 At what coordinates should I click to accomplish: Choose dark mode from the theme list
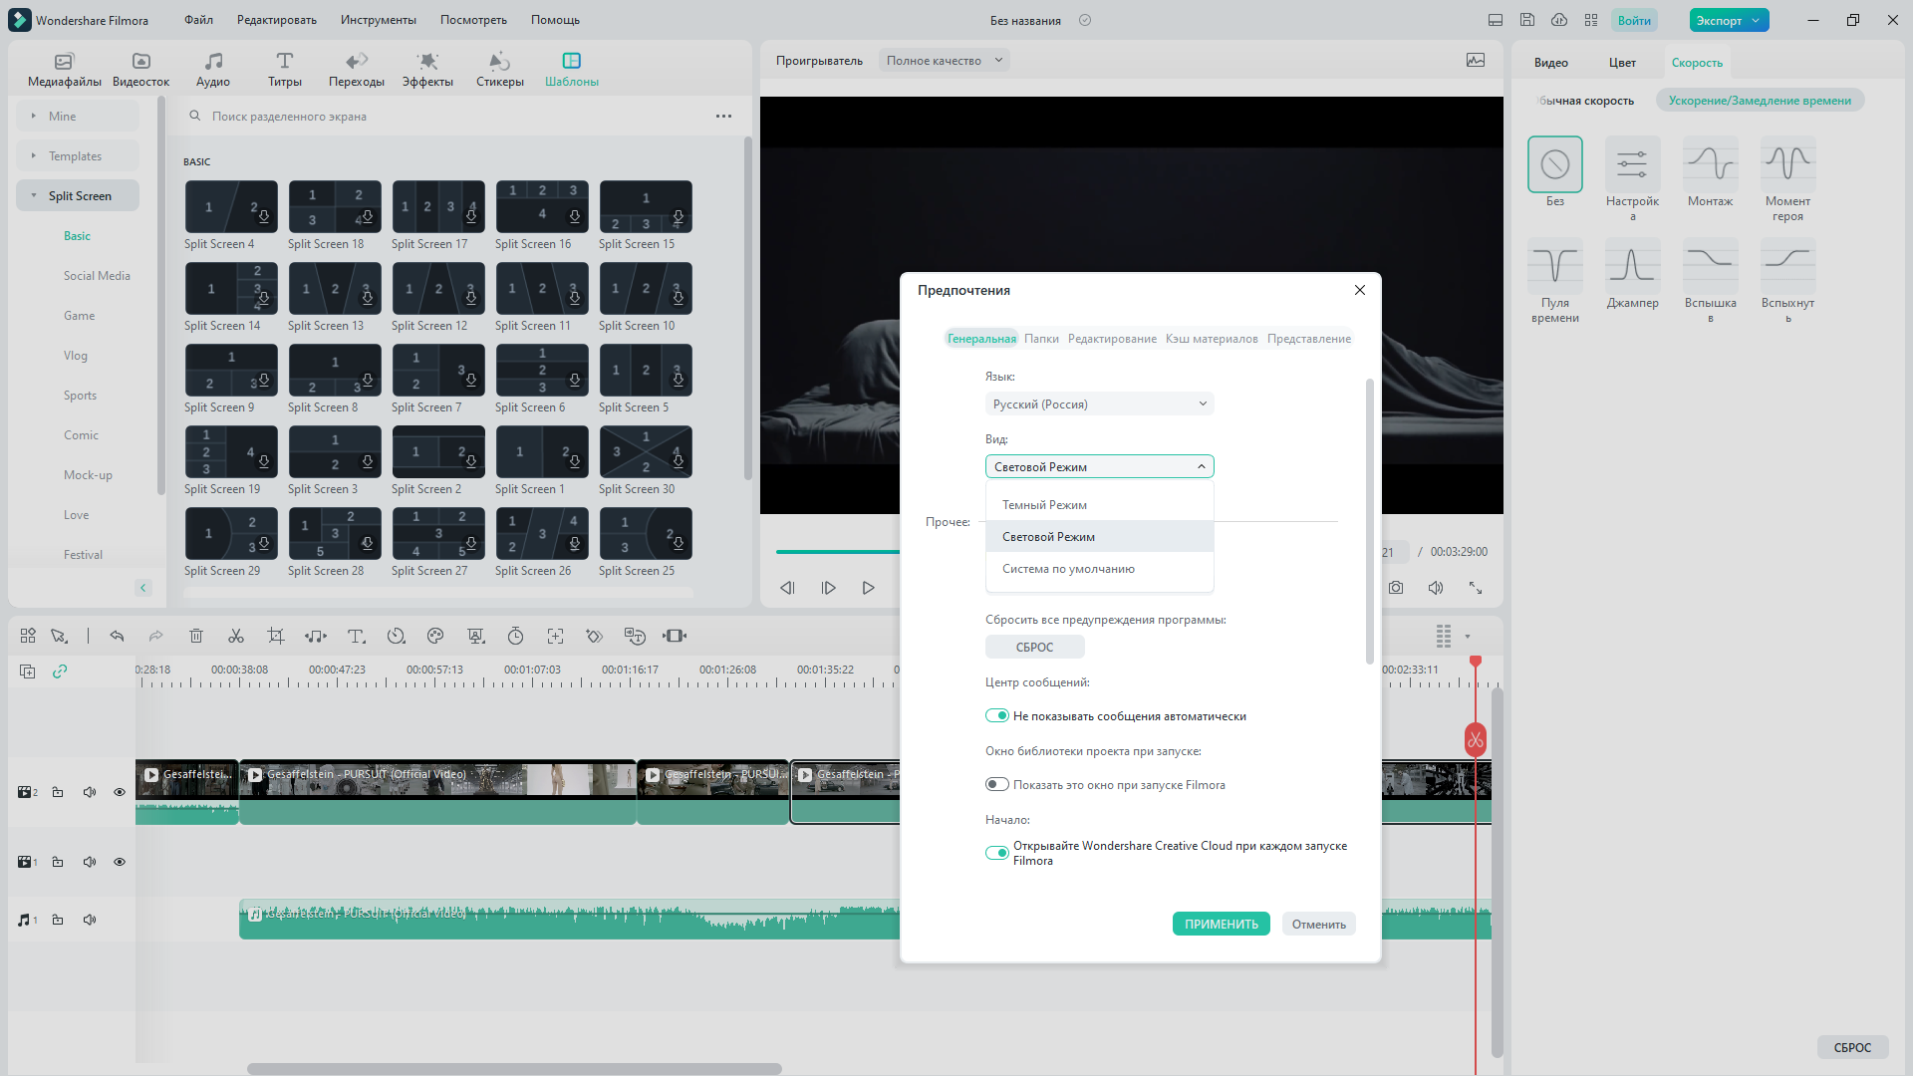(x=1044, y=505)
